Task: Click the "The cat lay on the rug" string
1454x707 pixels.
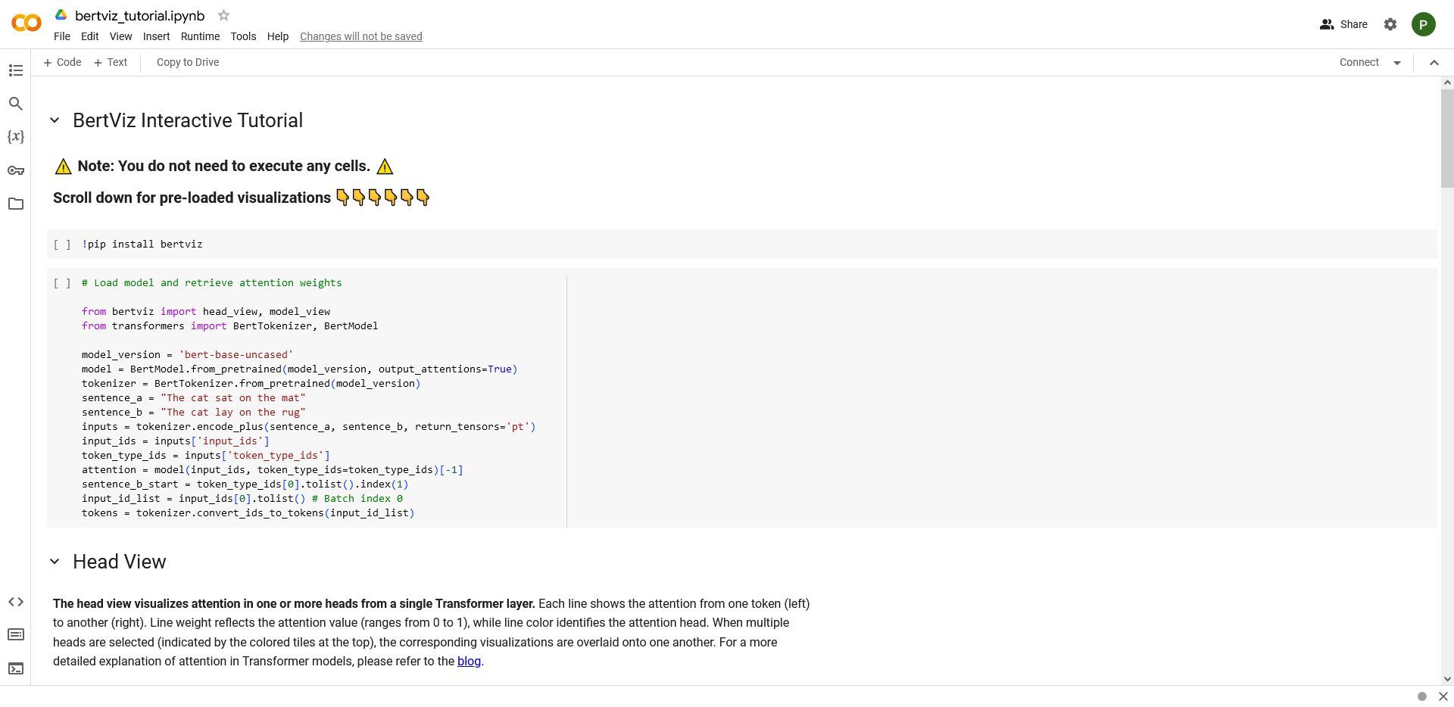Action: tap(232, 412)
